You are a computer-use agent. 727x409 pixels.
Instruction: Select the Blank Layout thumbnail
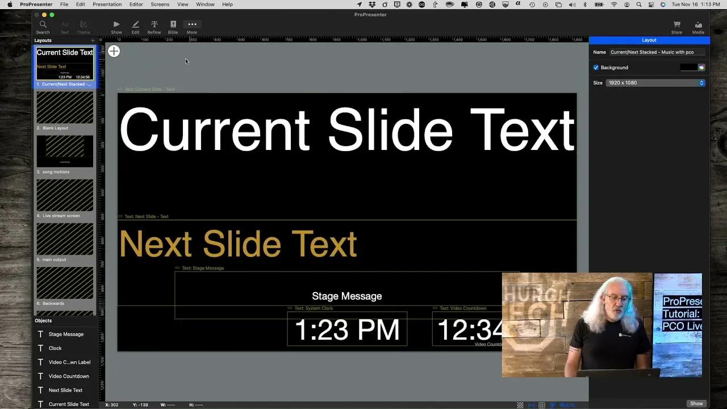tap(65, 107)
